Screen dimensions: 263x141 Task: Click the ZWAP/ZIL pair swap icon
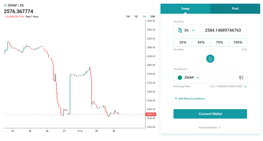(5, 5)
